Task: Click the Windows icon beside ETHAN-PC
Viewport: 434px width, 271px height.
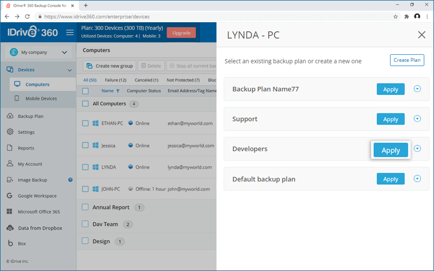Action: (x=95, y=124)
